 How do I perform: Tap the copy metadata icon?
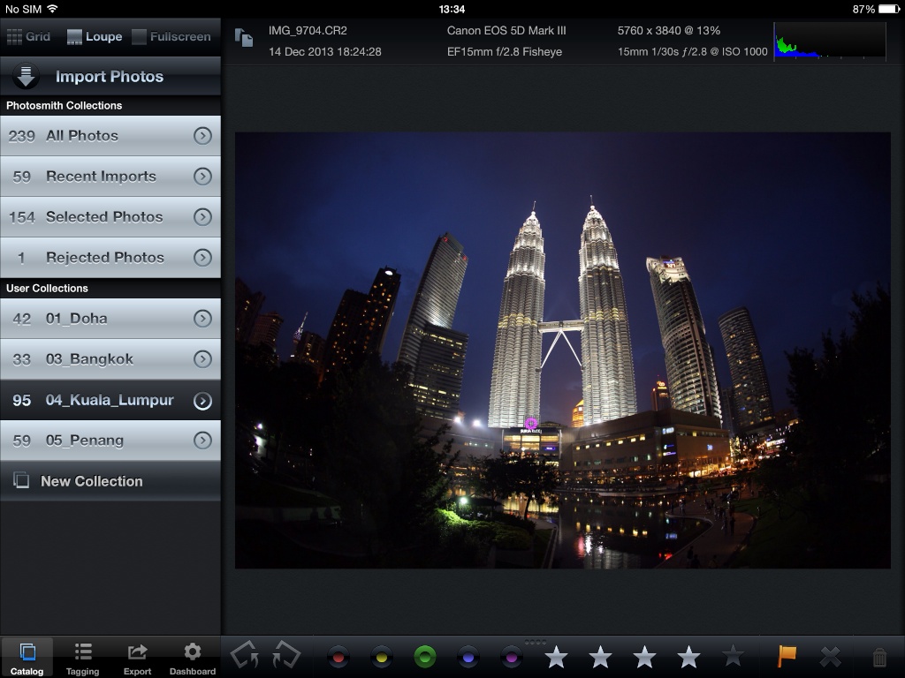coord(244,37)
